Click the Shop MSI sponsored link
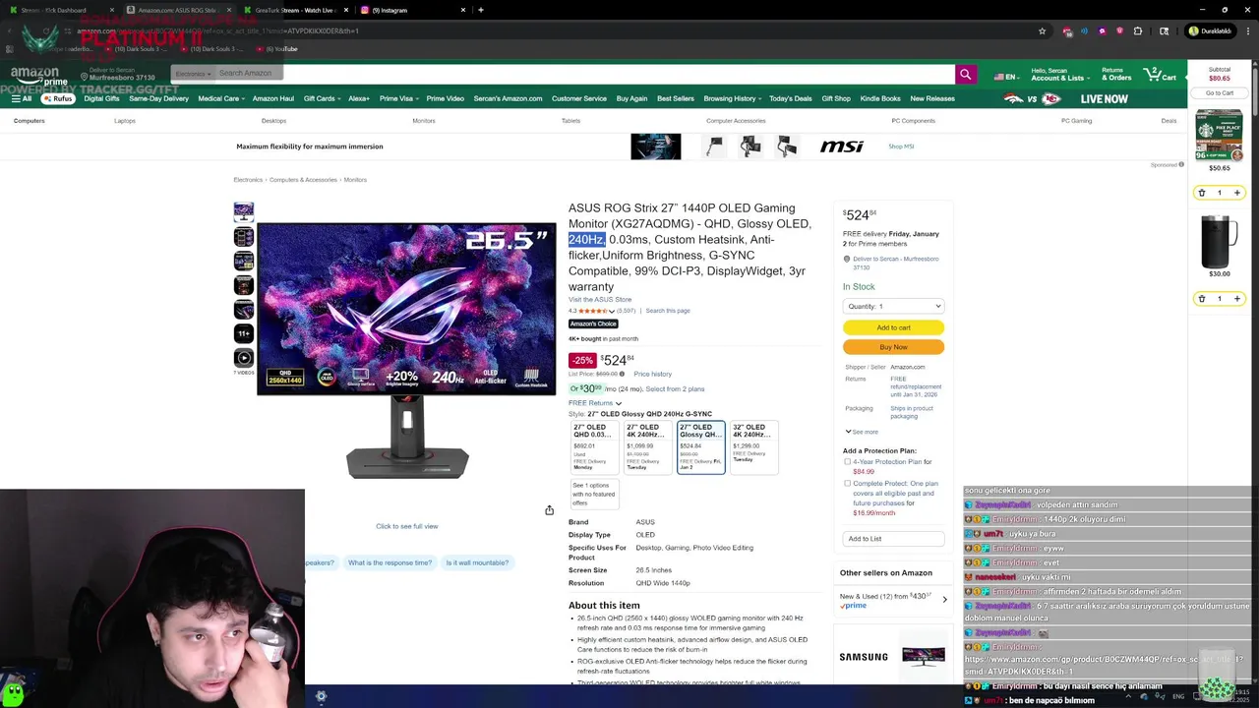The width and height of the screenshot is (1259, 708). pos(901,147)
